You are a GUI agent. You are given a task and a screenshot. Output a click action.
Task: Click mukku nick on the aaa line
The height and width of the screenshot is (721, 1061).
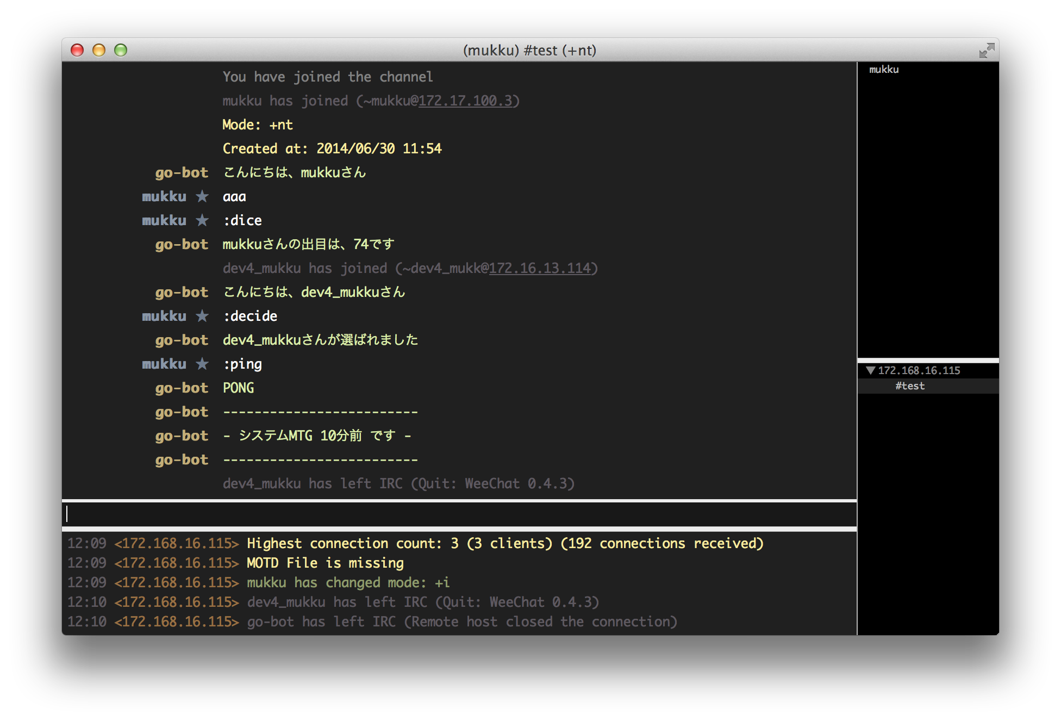coord(164,196)
